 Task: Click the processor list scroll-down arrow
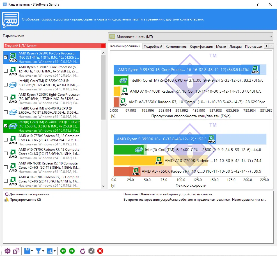point(104,186)
